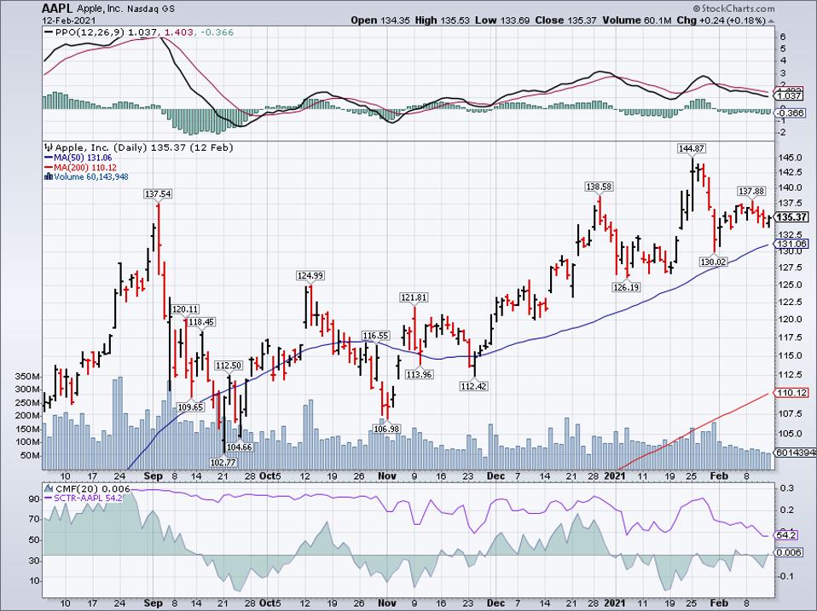The image size is (817, 611).
Task: Click the 350M volume axis label
Action: tap(27, 377)
